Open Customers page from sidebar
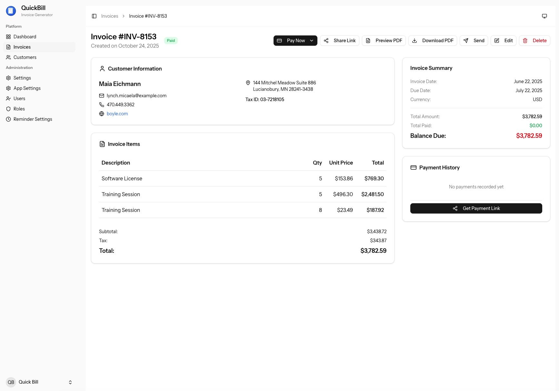Image resolution: width=559 pixels, height=391 pixels. click(25, 57)
